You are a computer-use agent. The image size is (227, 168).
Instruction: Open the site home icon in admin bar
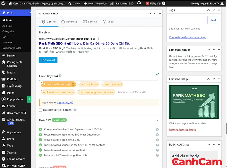(10, 3)
